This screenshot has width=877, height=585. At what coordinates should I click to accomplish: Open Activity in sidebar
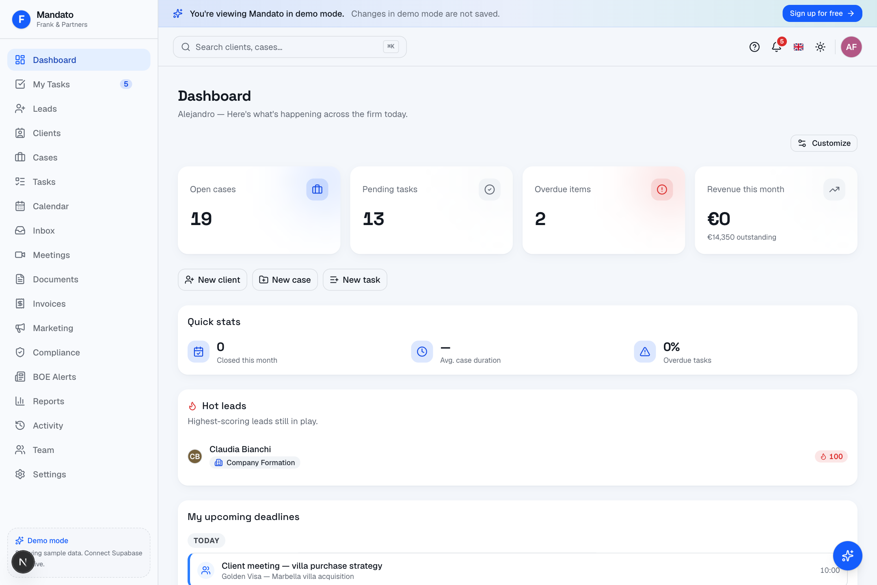pos(79,425)
